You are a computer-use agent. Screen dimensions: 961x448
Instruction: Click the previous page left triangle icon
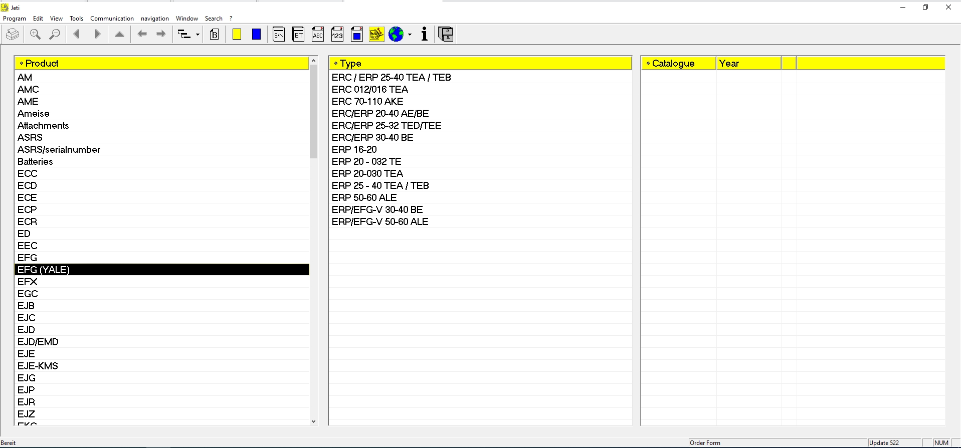click(77, 34)
